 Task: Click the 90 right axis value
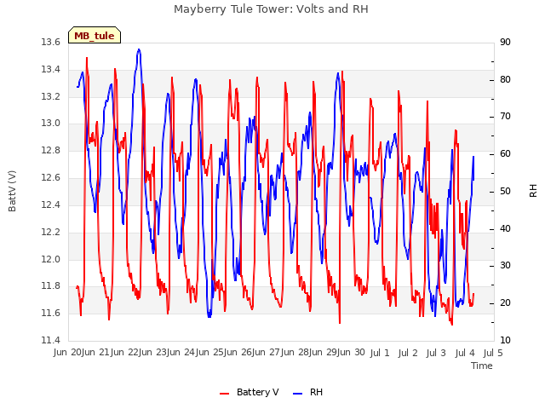[x=505, y=43]
